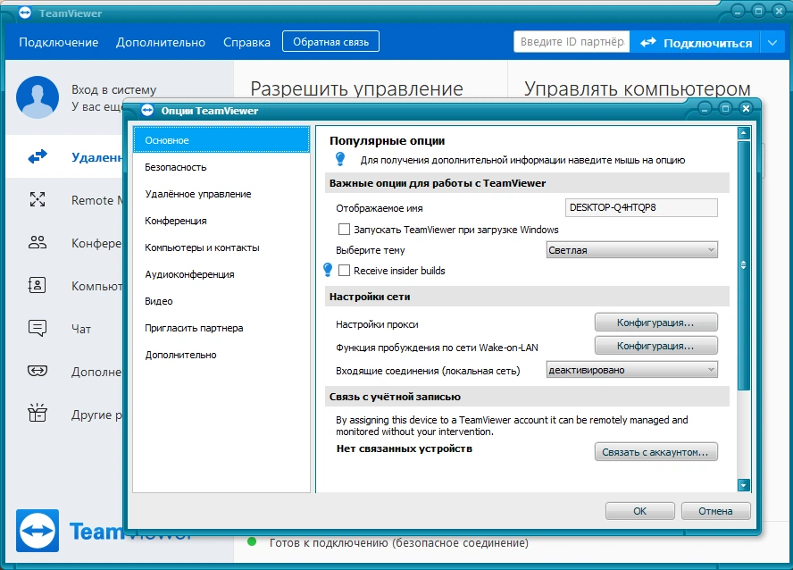The width and height of the screenshot is (793, 570).
Task: Open the Conference people icon in sidebar
Action: [38, 242]
